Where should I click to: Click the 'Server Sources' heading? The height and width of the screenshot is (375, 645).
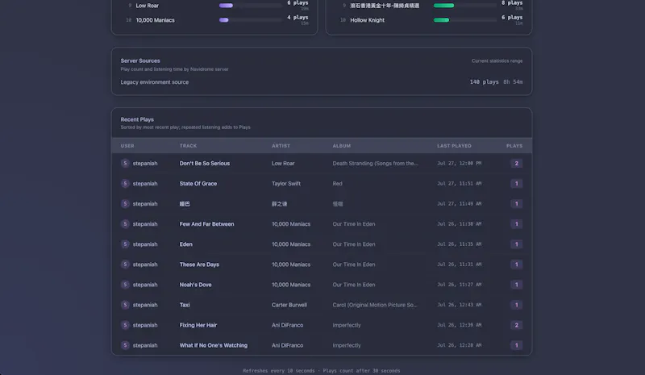coord(140,60)
